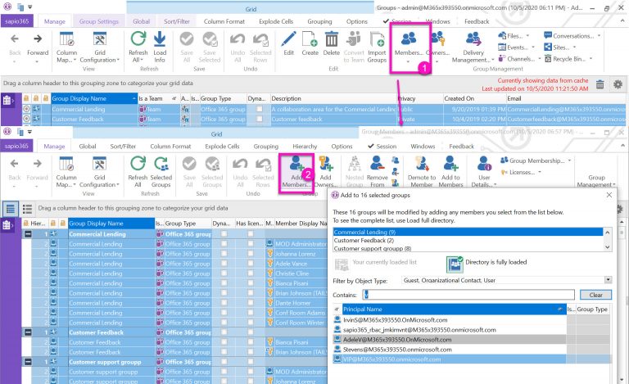The width and height of the screenshot is (629, 384).
Task: Toggle Dynamic checkbox for Commercial Lending row
Action: click(x=259, y=109)
